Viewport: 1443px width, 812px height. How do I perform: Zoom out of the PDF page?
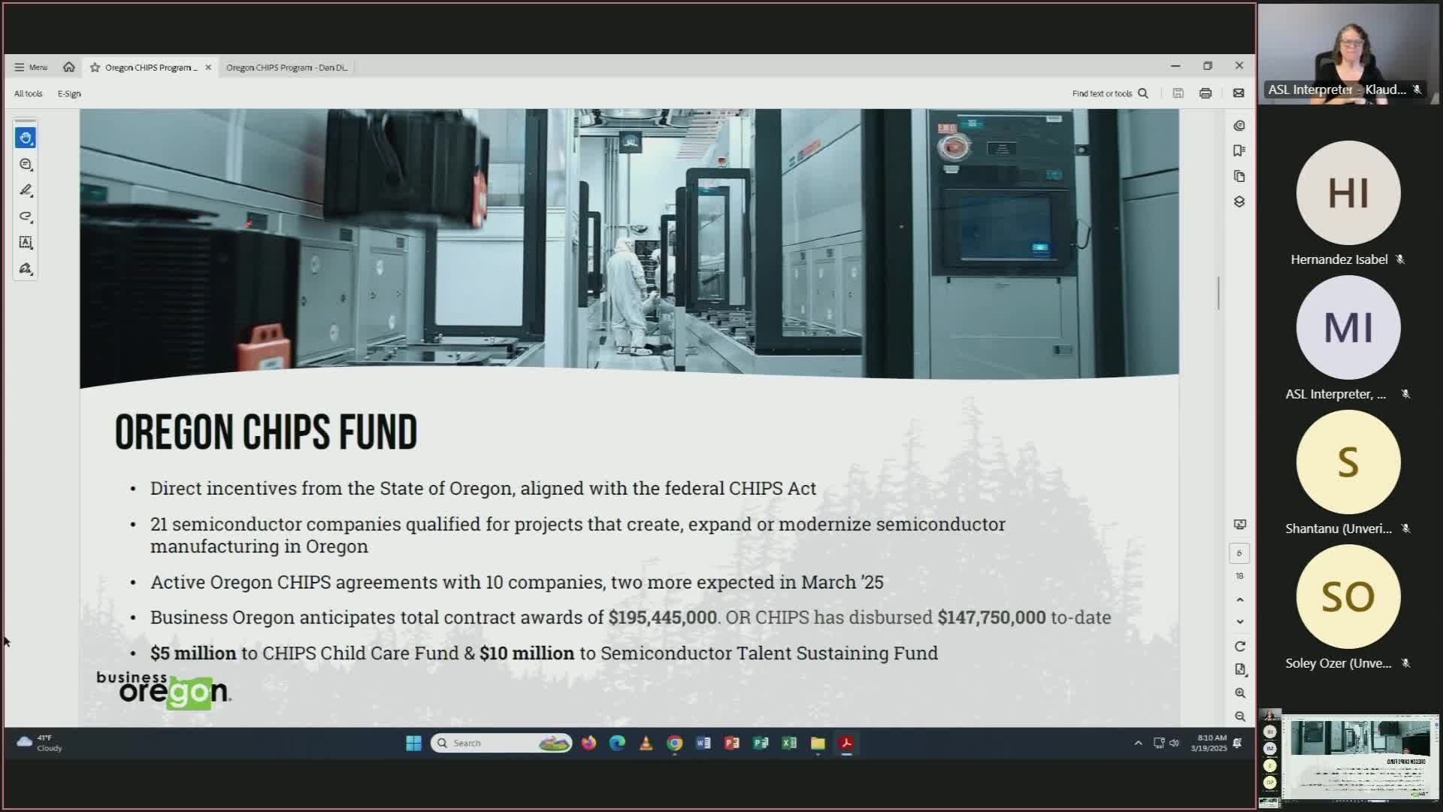(x=1240, y=717)
